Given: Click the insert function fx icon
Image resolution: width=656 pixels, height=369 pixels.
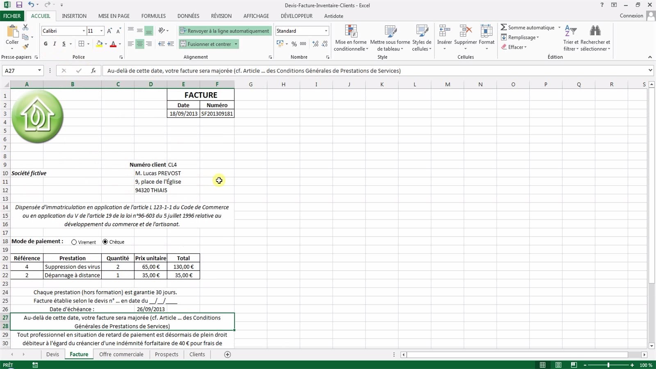Looking at the screenshot, I should (x=93, y=71).
